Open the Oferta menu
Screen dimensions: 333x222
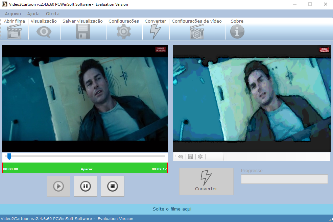pyautogui.click(x=52, y=14)
